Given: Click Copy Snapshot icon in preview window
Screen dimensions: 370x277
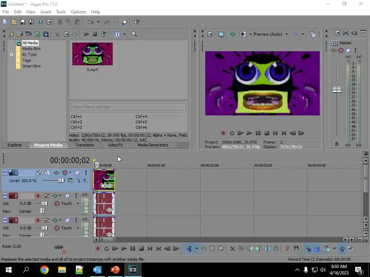Looking at the screenshot, I should [313, 34].
